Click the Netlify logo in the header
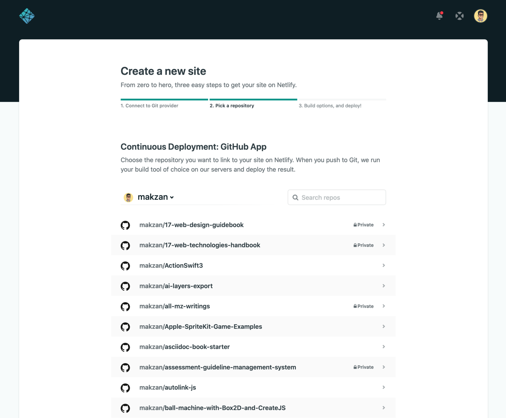506x418 pixels. 27,16
